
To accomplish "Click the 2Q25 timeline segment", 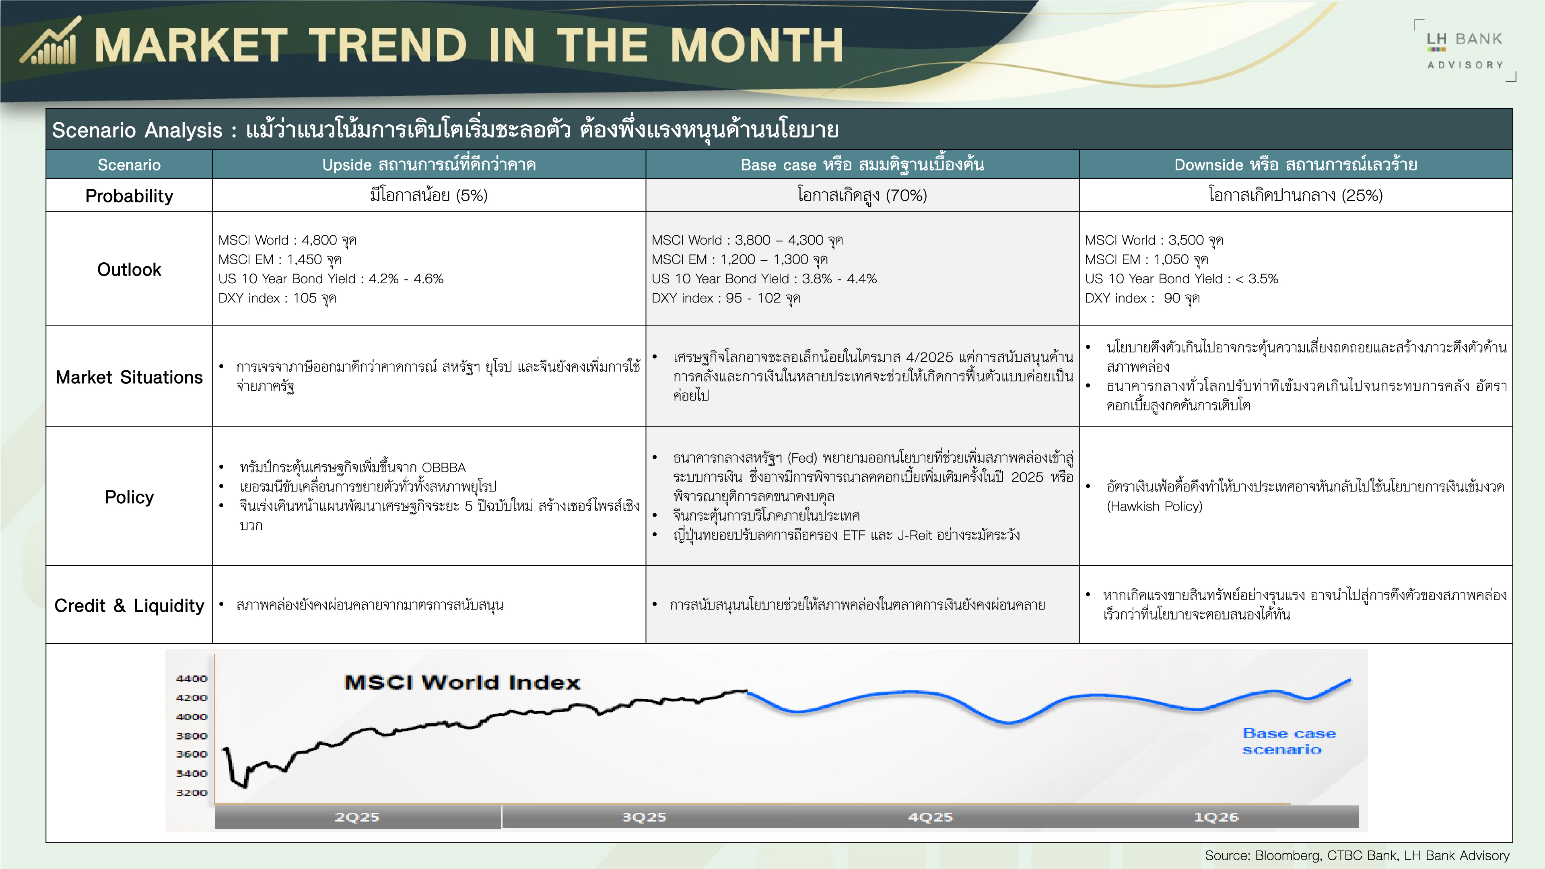I will 357,817.
